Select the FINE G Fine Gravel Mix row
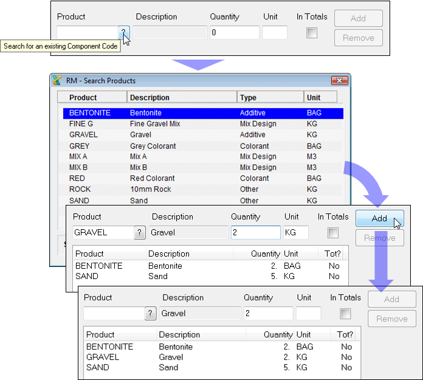The image size is (423, 380). [x=203, y=124]
